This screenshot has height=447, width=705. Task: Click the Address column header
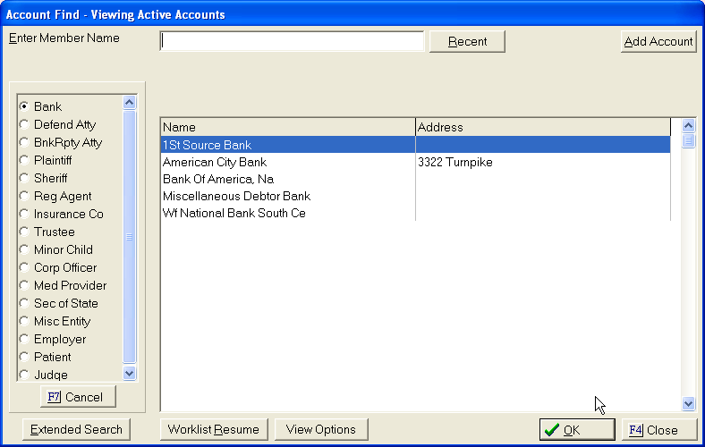(542, 127)
